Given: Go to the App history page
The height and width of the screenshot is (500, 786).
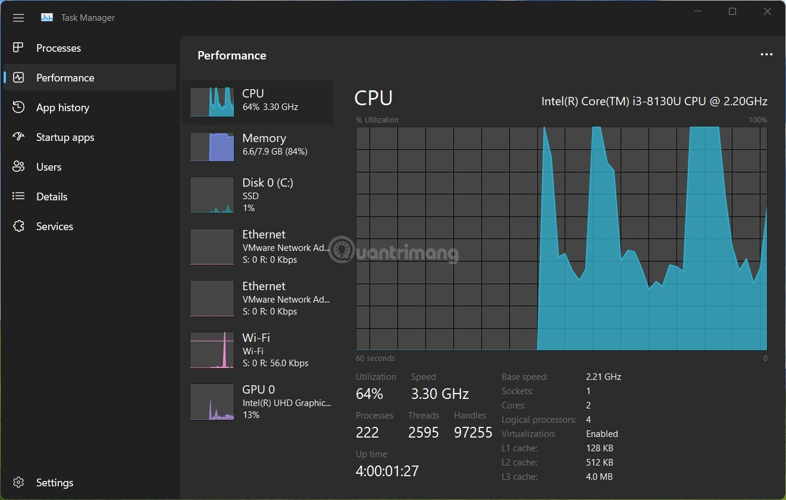Looking at the screenshot, I should (62, 108).
